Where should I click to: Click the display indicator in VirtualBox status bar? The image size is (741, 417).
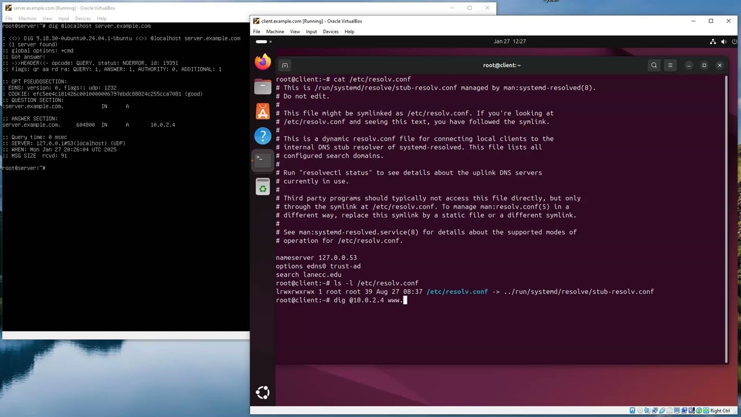(677, 411)
